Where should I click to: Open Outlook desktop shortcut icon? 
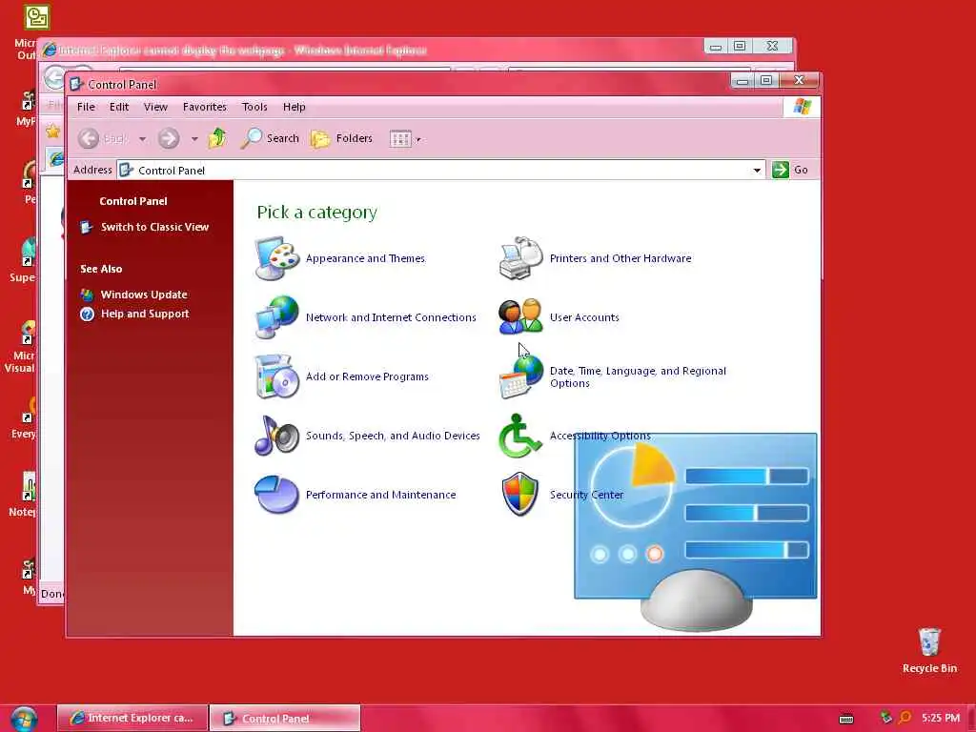coord(36,17)
